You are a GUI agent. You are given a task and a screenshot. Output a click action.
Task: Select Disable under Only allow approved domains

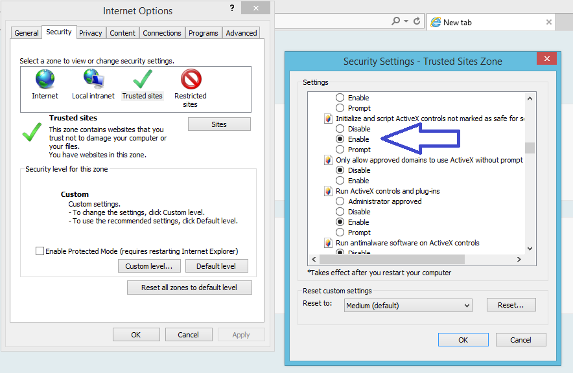(x=340, y=170)
